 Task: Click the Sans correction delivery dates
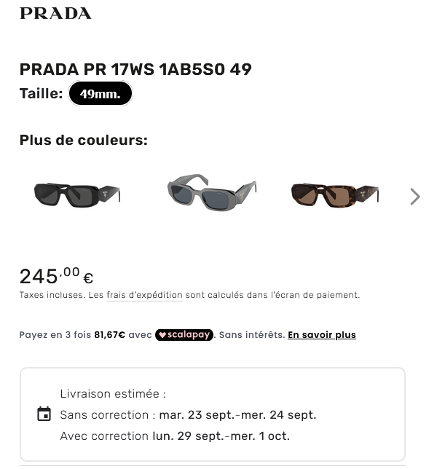[x=237, y=415]
